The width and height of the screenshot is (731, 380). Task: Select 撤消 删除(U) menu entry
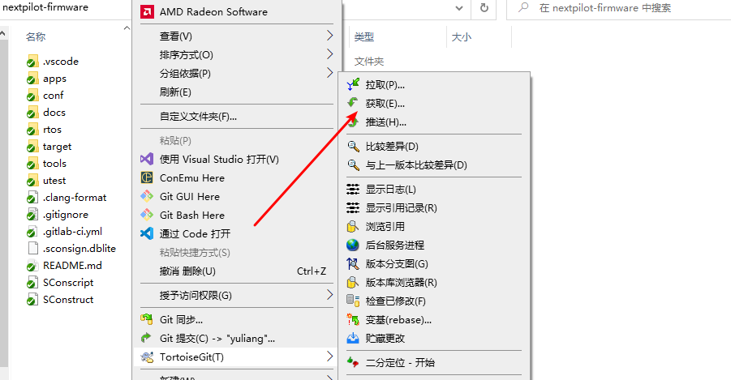click(x=237, y=271)
